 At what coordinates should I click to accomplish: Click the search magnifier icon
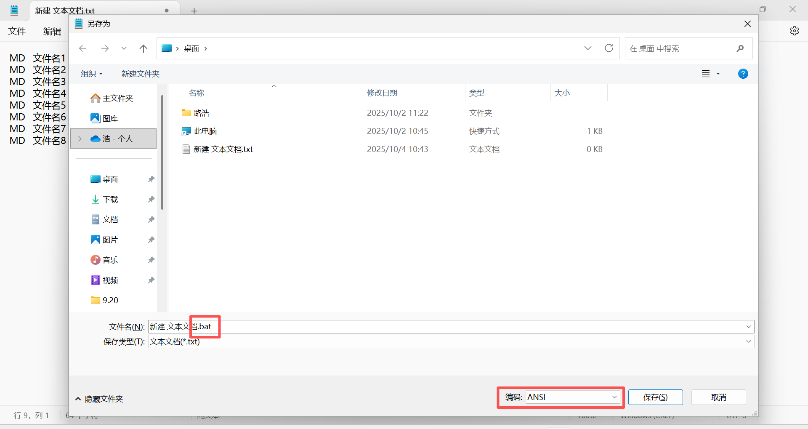tap(740, 49)
